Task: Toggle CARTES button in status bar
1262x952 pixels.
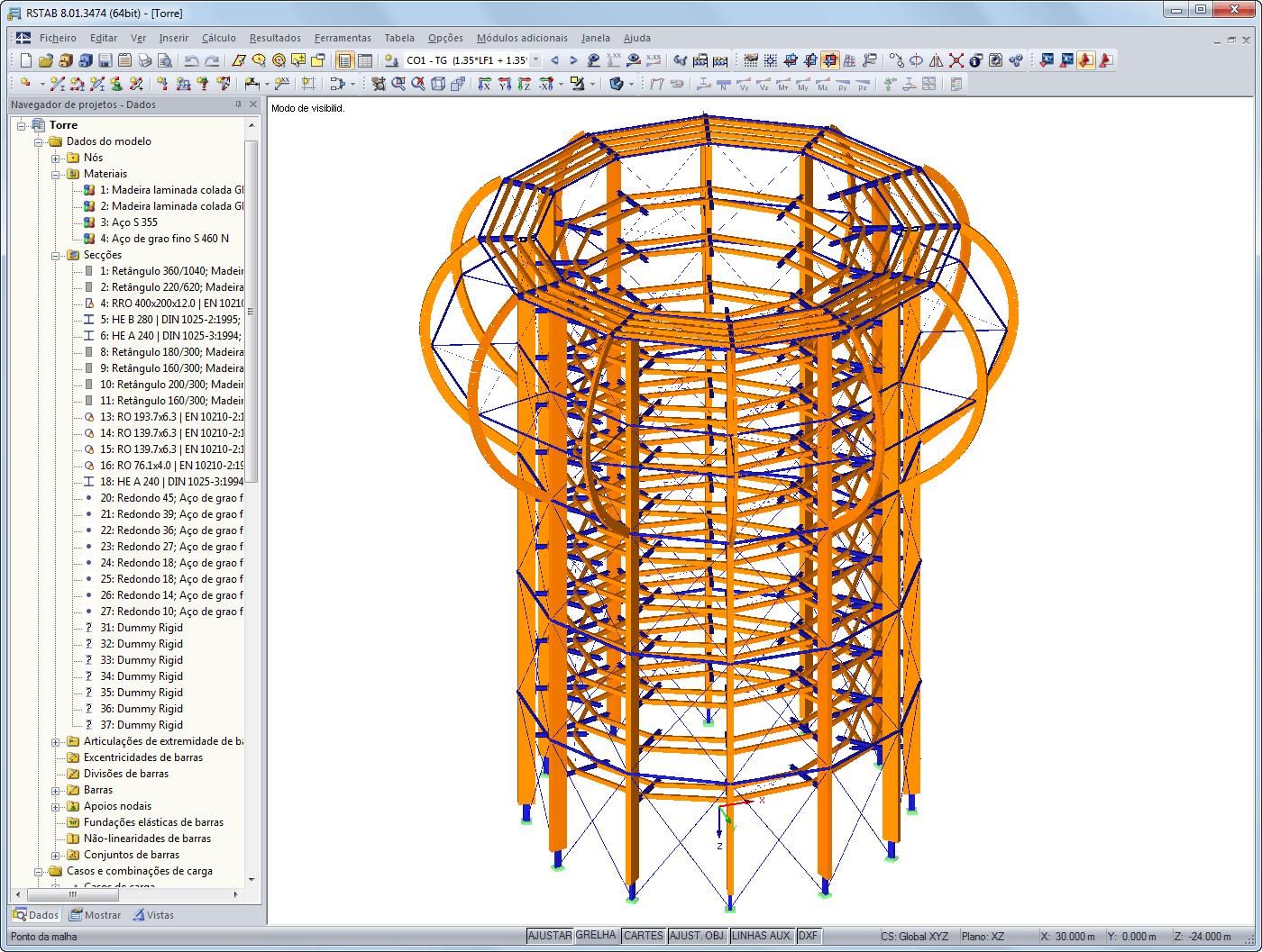Action: (x=644, y=936)
